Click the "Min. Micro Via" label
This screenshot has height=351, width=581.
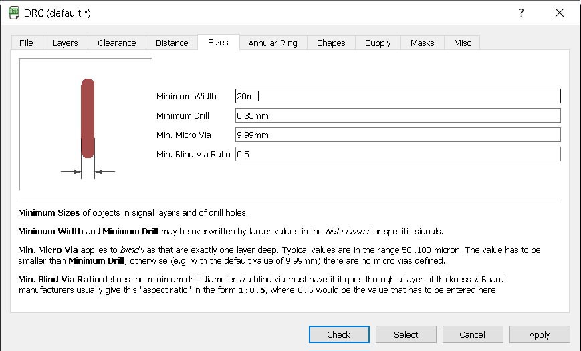point(184,135)
